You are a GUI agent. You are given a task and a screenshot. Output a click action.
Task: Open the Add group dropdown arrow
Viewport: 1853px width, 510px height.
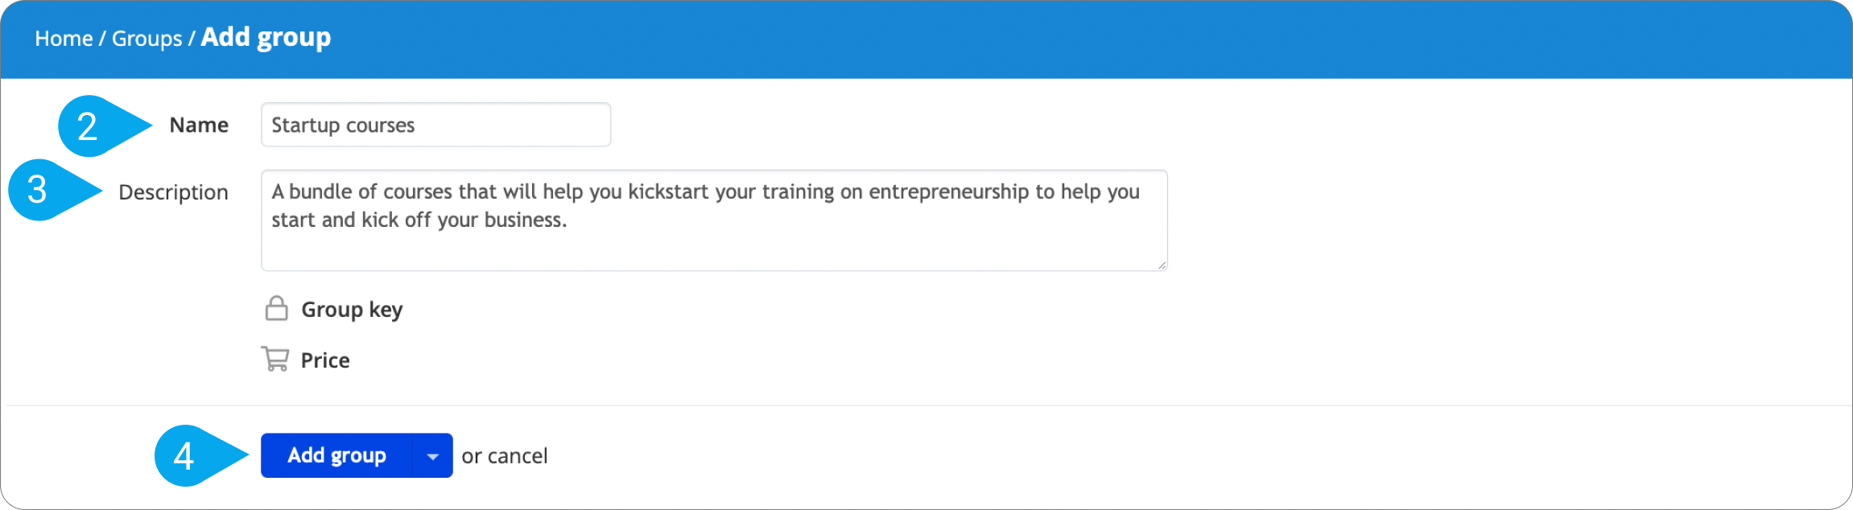click(x=433, y=456)
